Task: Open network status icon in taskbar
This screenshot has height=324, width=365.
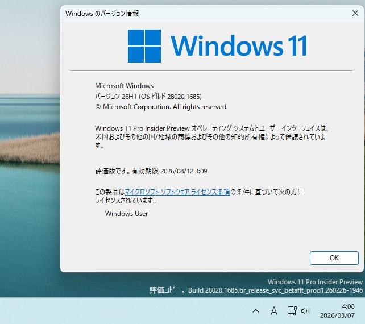Action: point(292,311)
